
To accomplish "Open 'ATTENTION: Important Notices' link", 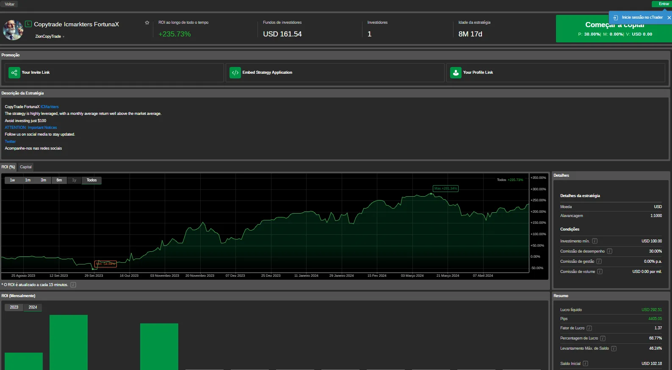I will tap(31, 128).
